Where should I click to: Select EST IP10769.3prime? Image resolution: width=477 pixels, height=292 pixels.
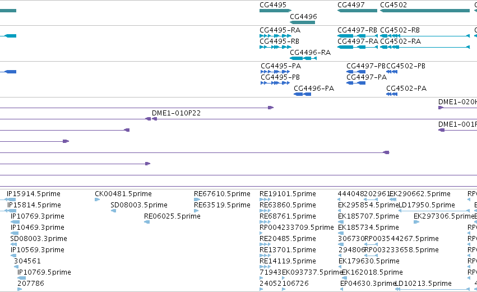[x=38, y=216]
